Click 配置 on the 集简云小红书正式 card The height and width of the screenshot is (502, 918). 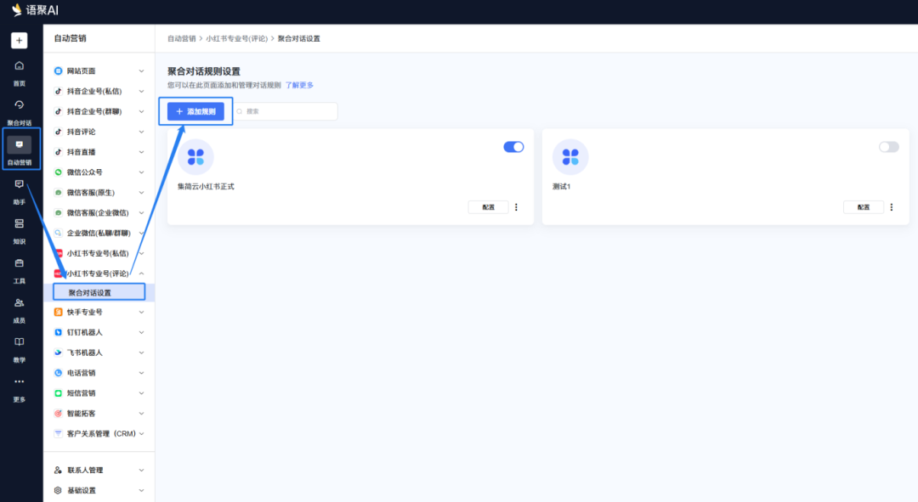pos(488,207)
